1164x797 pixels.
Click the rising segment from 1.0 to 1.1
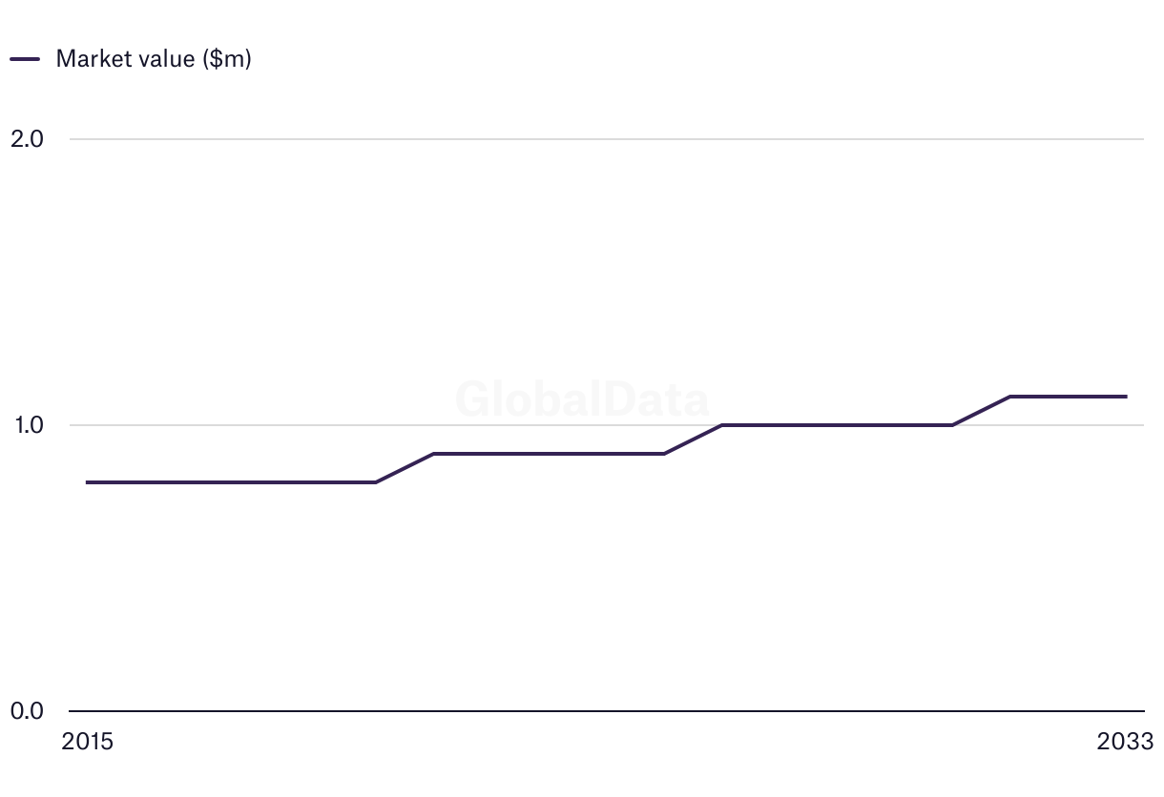click(x=981, y=411)
